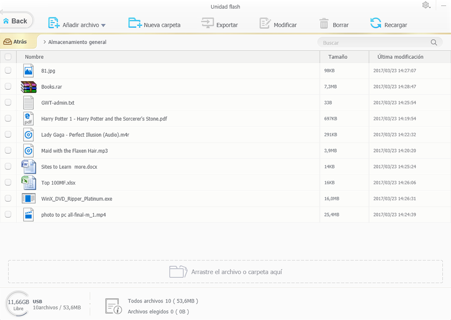Click Todos archivos 10 (53,6MB) text
The width and height of the screenshot is (451, 320).
pos(163,301)
